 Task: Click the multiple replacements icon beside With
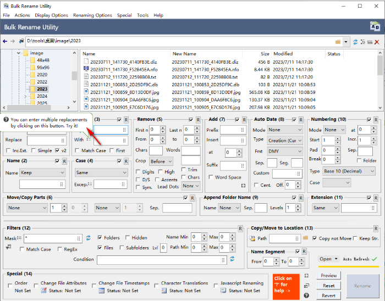[89, 139]
